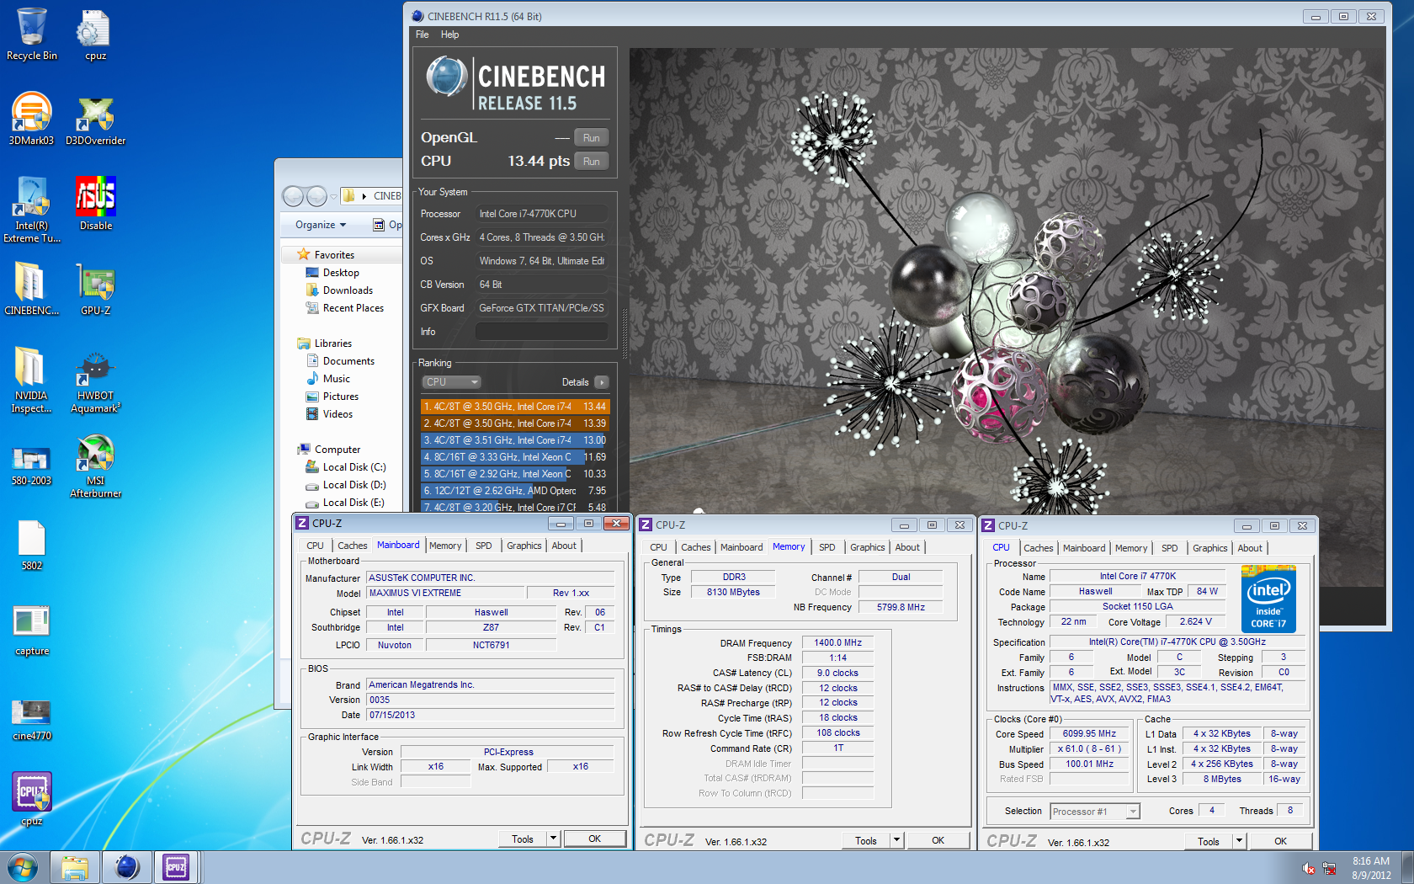Launch the GPU-Z desktop shortcut
This screenshot has height=884, width=1414.
pyautogui.click(x=95, y=289)
